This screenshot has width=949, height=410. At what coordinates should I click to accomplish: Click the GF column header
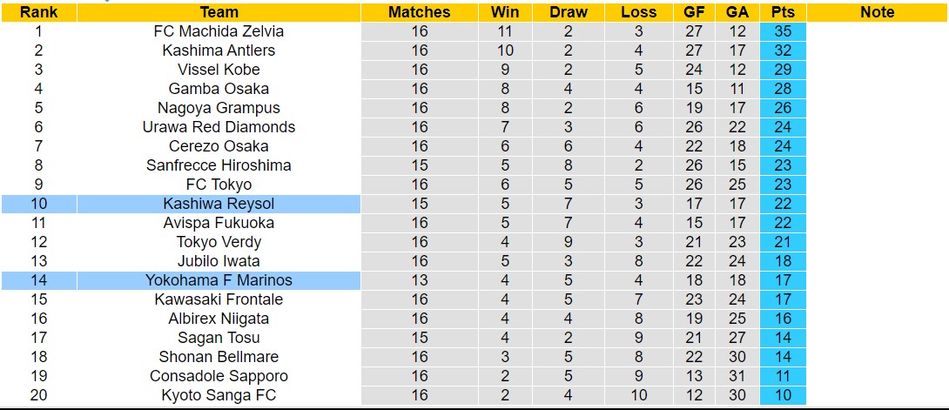[x=694, y=12]
